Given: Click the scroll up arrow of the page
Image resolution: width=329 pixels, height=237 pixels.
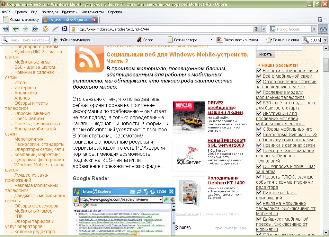Looking at the screenshot, I should click(x=326, y=48).
